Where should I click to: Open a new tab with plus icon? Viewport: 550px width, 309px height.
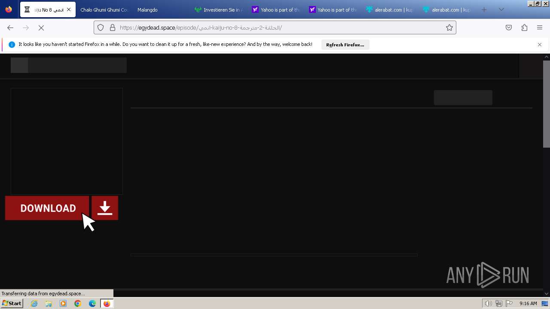(x=484, y=9)
